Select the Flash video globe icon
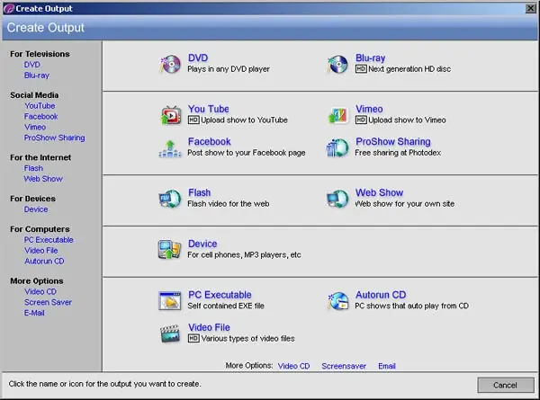 170,199
